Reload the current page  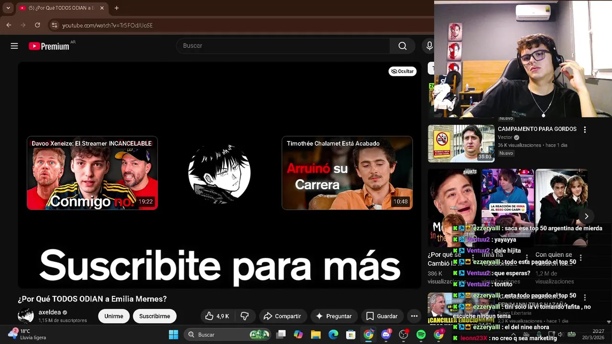[37, 25]
